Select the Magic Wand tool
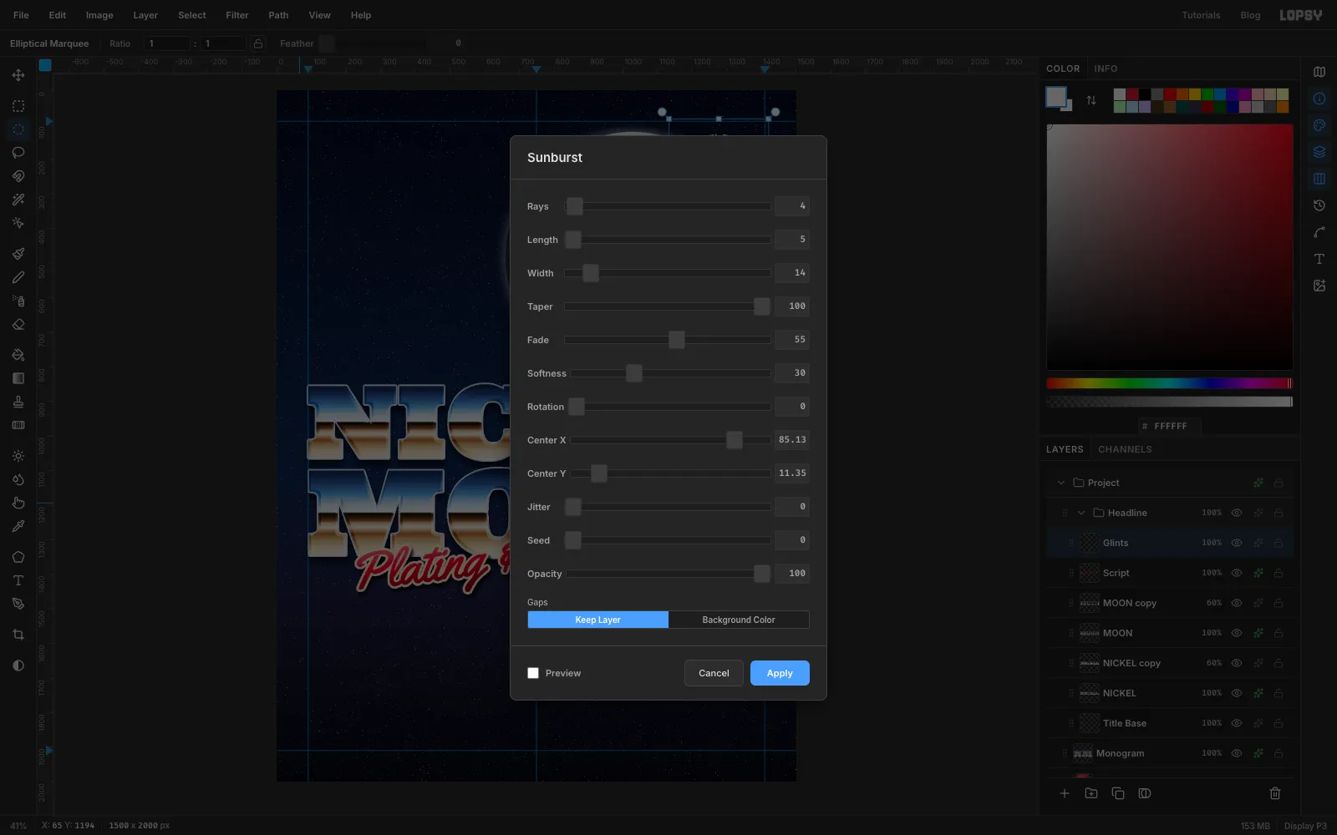The width and height of the screenshot is (1337, 835). pos(18,200)
